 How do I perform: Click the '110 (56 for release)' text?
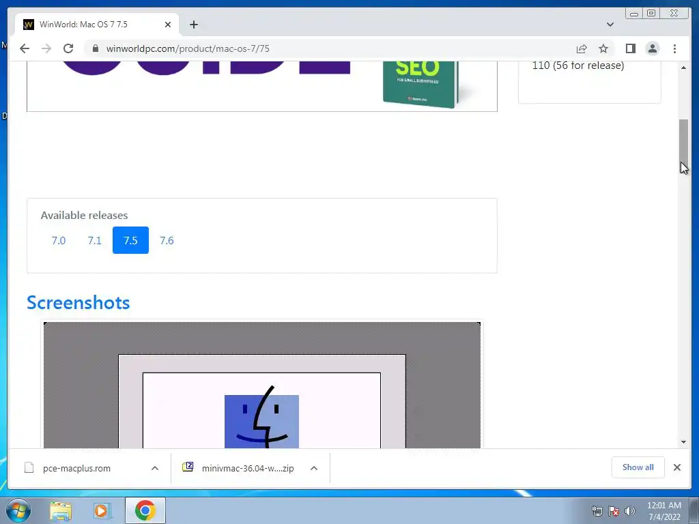(x=577, y=65)
